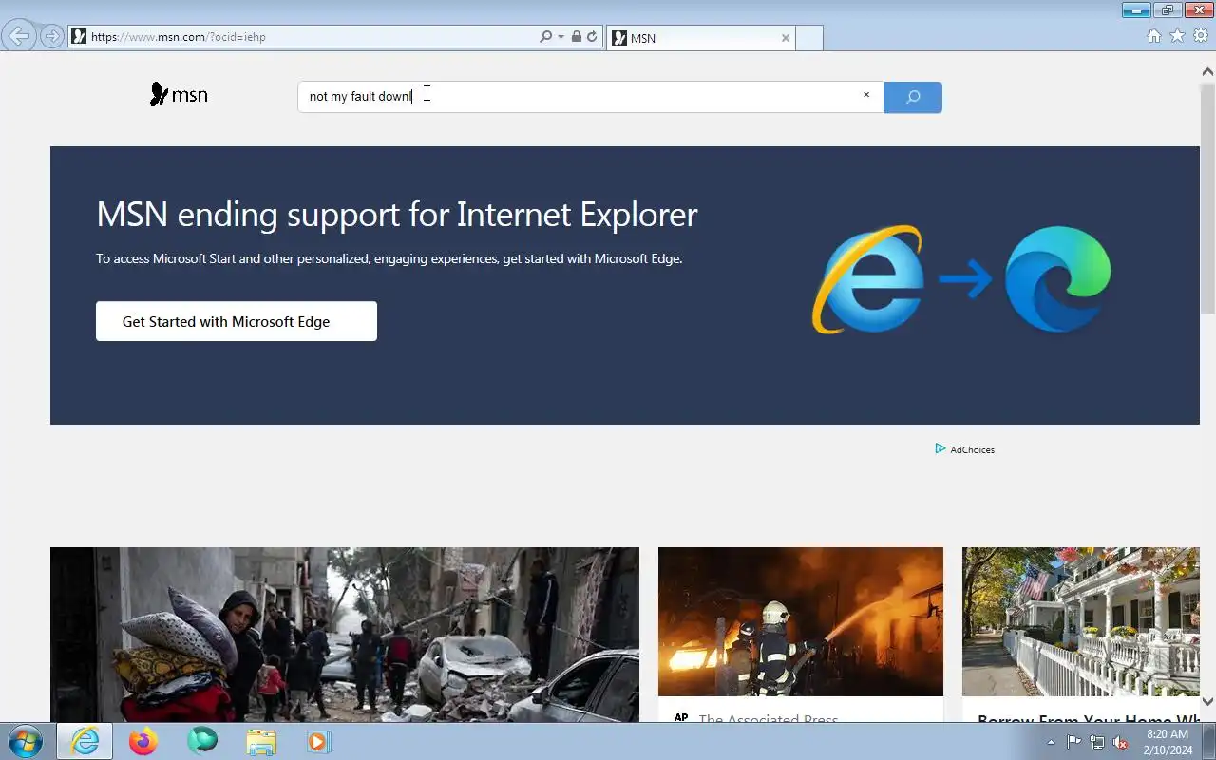Screen dimensions: 1216x760
Task: Open the Tools gear icon
Action: point(1201,36)
